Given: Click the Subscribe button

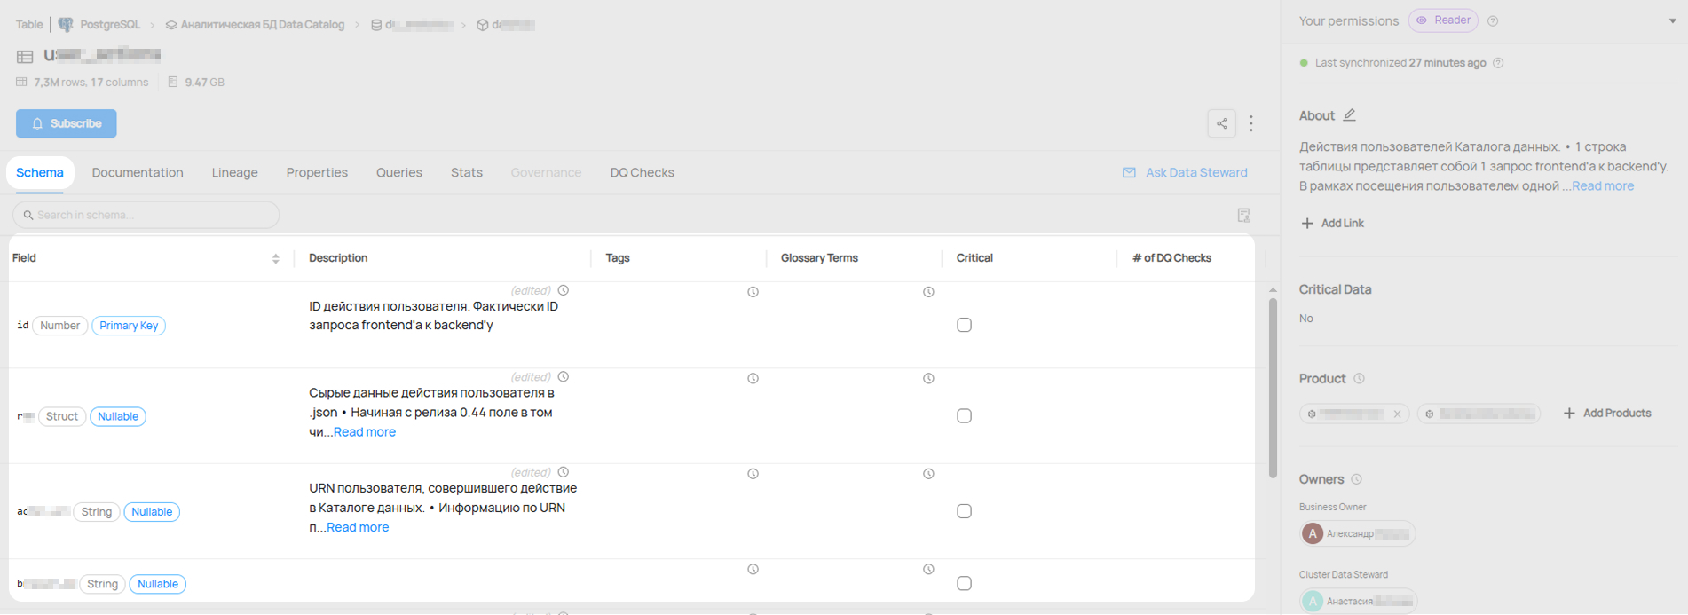Looking at the screenshot, I should point(67,123).
